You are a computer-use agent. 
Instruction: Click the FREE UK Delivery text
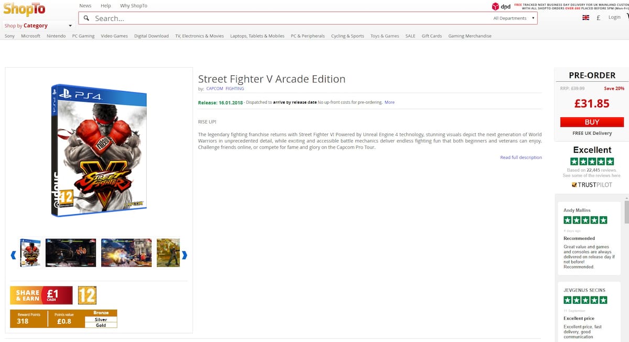(592, 134)
